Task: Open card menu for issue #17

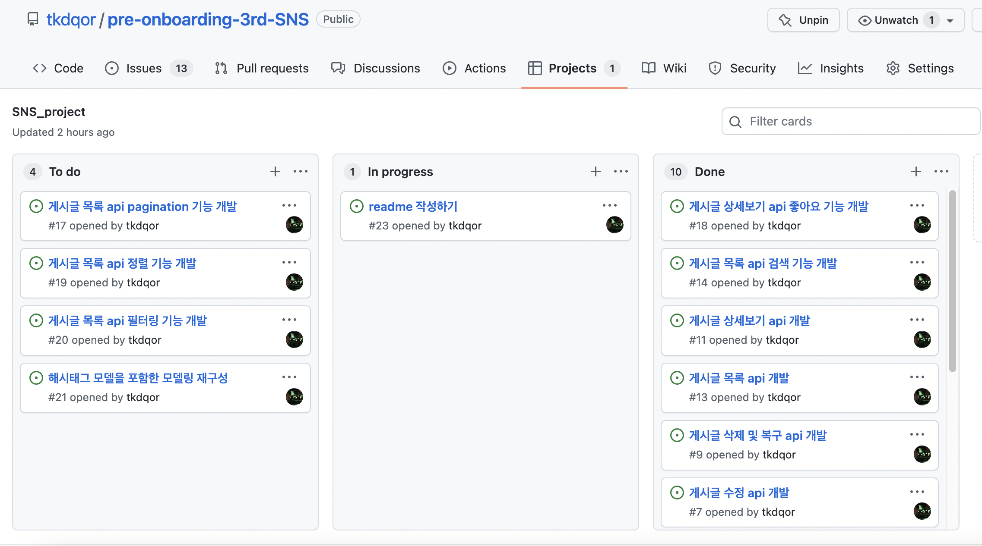Action: [289, 205]
